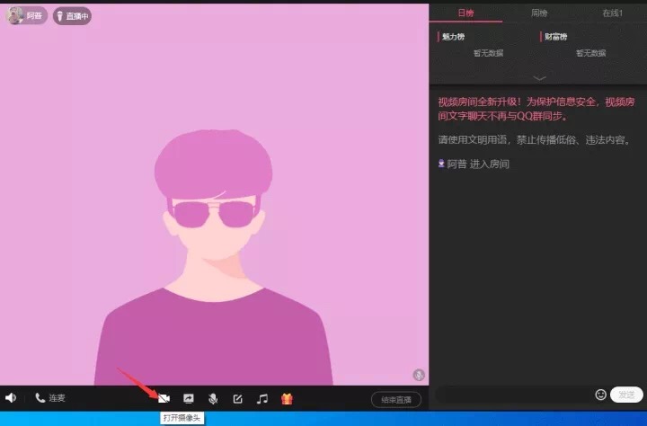Click the 连麦 phone call button
Image resolution: width=647 pixels, height=426 pixels.
(50, 398)
